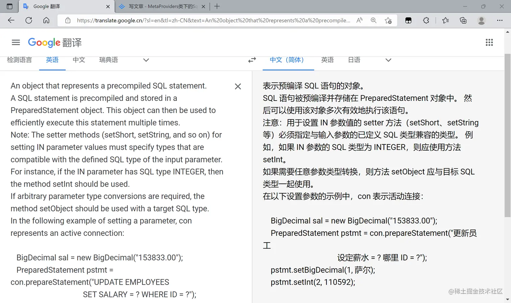The height and width of the screenshot is (303, 511).
Task: Open a new browser tab
Action: [217, 6]
